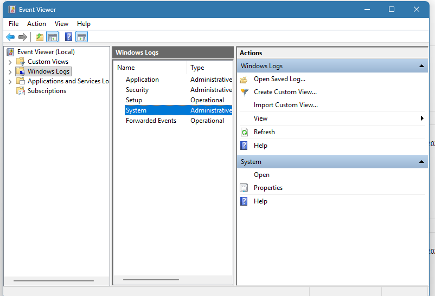This screenshot has height=296, width=435.
Task: Open the View submenu arrow in Actions
Action: click(422, 118)
